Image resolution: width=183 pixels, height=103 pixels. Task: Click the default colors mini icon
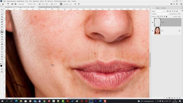[x=1, y=64]
